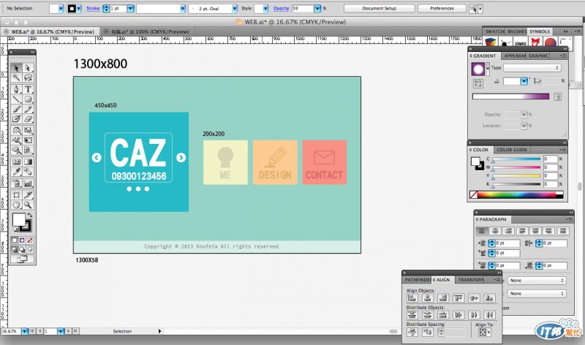
Task: Click the Stroke link in control bar
Action: (94, 8)
